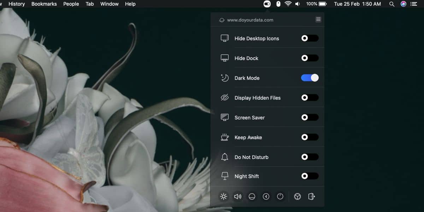The height and width of the screenshot is (212, 424).
Task: Open the Wi-Fi menu bar icon
Action: coord(288,4)
